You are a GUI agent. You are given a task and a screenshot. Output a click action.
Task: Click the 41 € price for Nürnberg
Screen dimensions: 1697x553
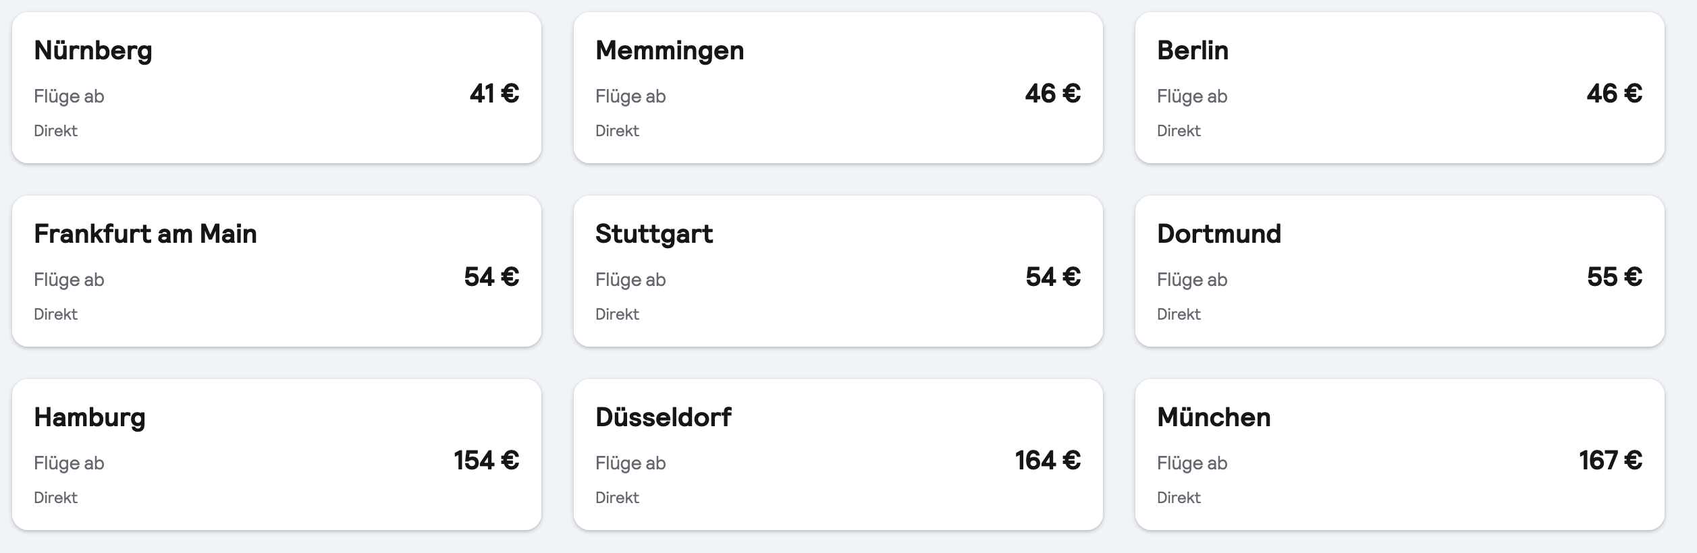[494, 94]
